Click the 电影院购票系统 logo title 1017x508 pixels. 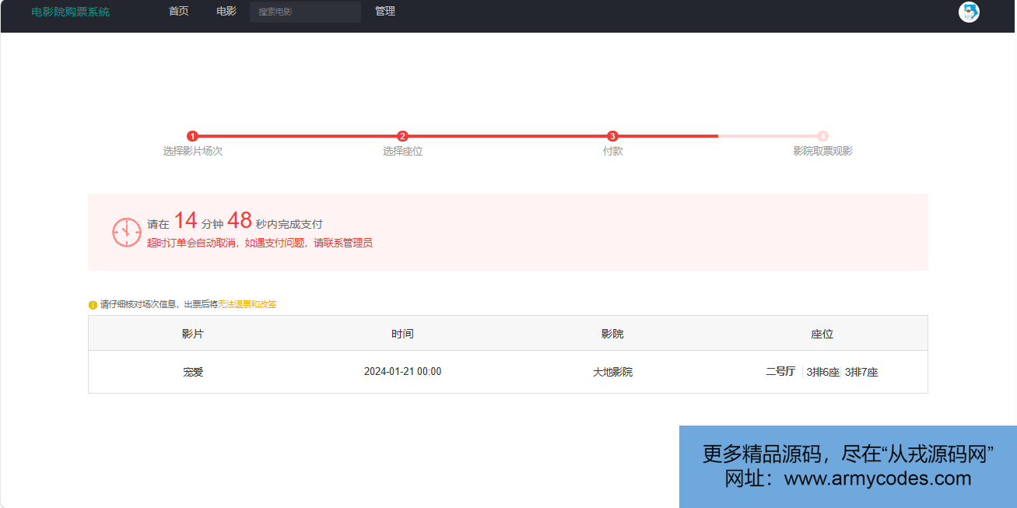point(71,12)
